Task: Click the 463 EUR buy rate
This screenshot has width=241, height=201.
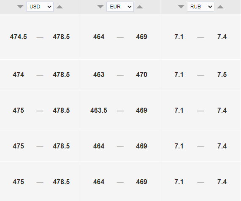Action: (x=99, y=75)
